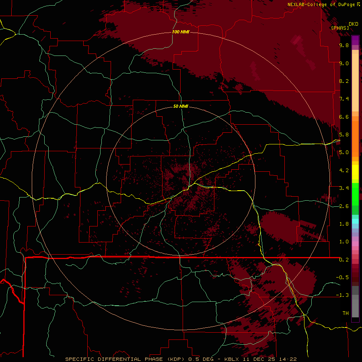Click the DKD label above the color scale

pos(354,24)
